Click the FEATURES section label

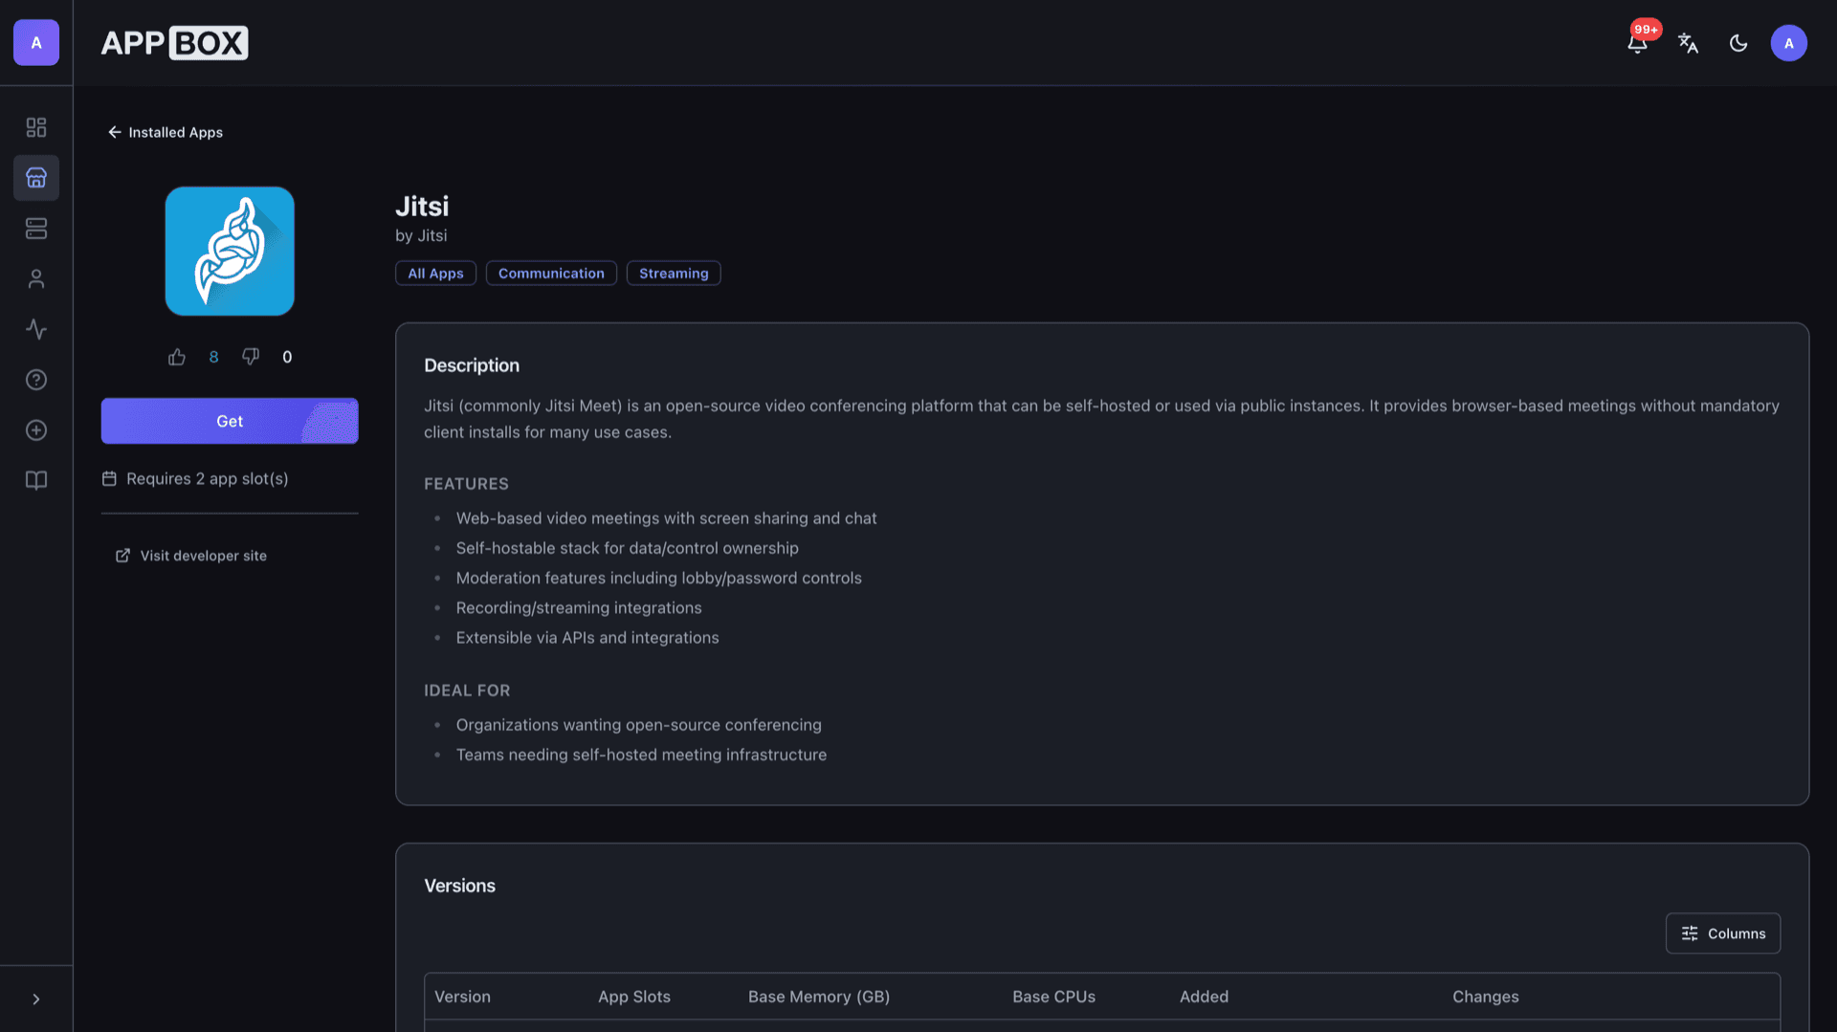pyautogui.click(x=467, y=484)
